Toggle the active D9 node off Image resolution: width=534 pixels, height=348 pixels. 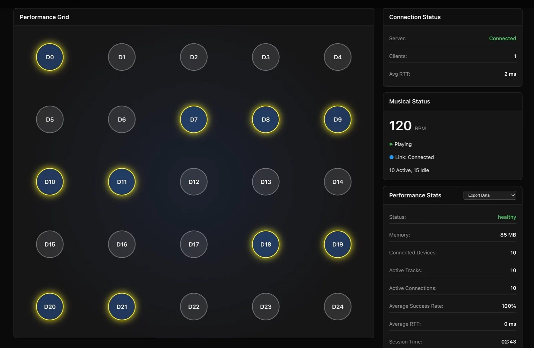(337, 119)
